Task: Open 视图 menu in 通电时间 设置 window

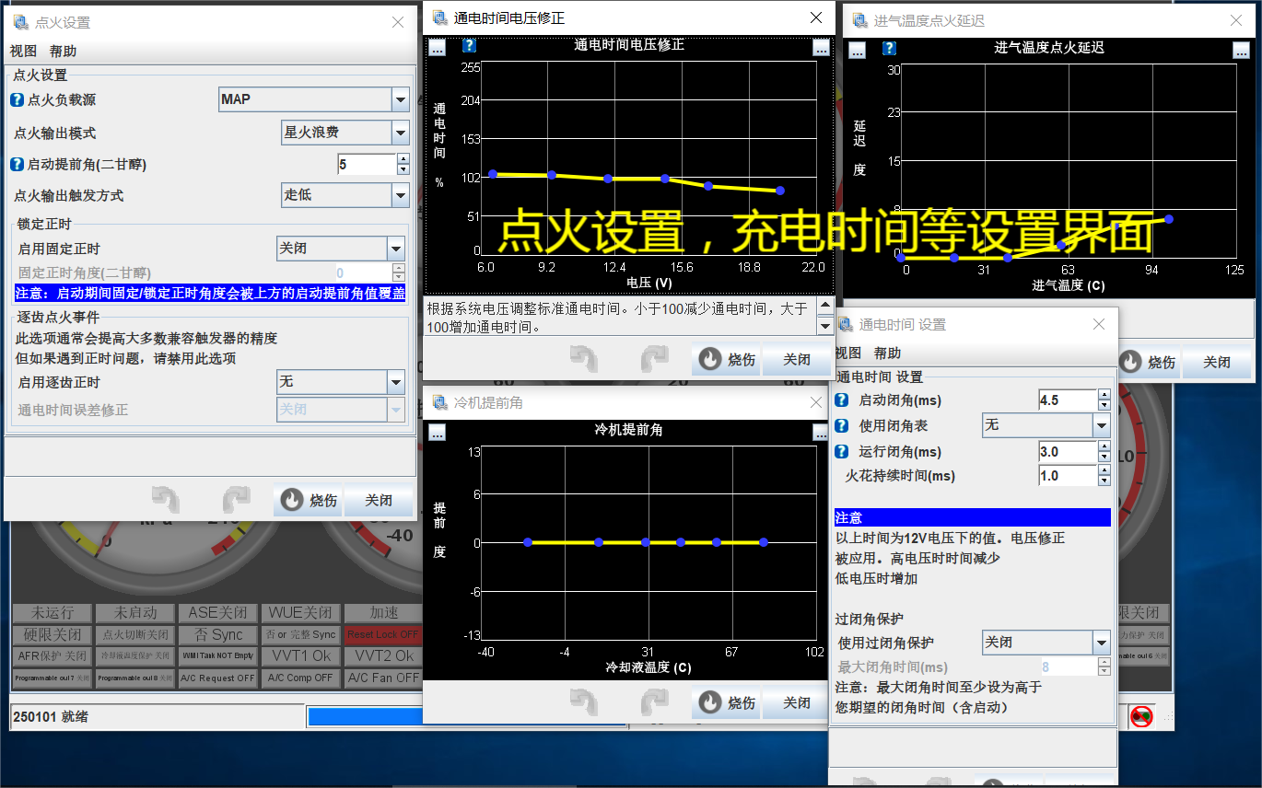Action: point(847,353)
